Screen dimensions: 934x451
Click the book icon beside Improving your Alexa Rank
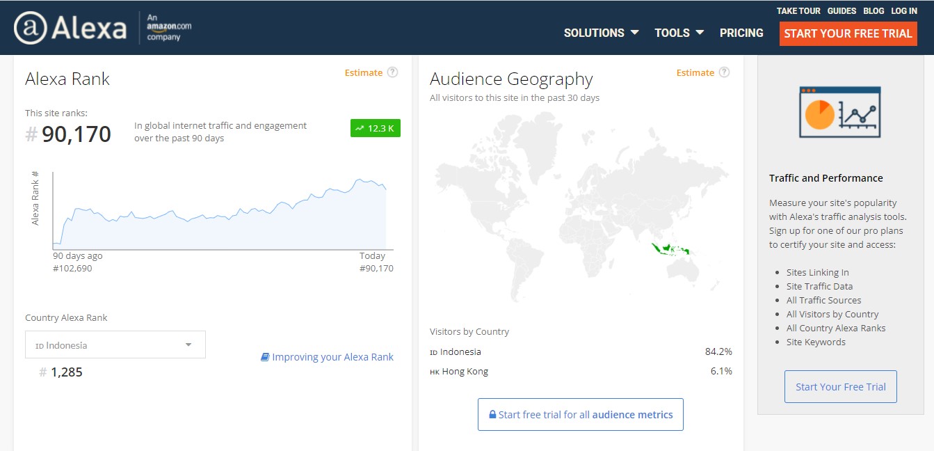pyautogui.click(x=265, y=357)
